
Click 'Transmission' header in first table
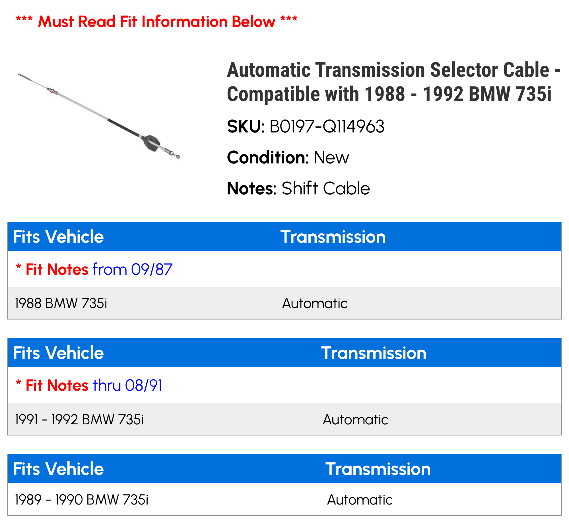(333, 236)
